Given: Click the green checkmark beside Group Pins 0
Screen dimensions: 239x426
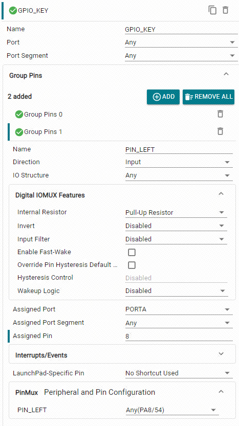Looking at the screenshot, I should pos(19,115).
